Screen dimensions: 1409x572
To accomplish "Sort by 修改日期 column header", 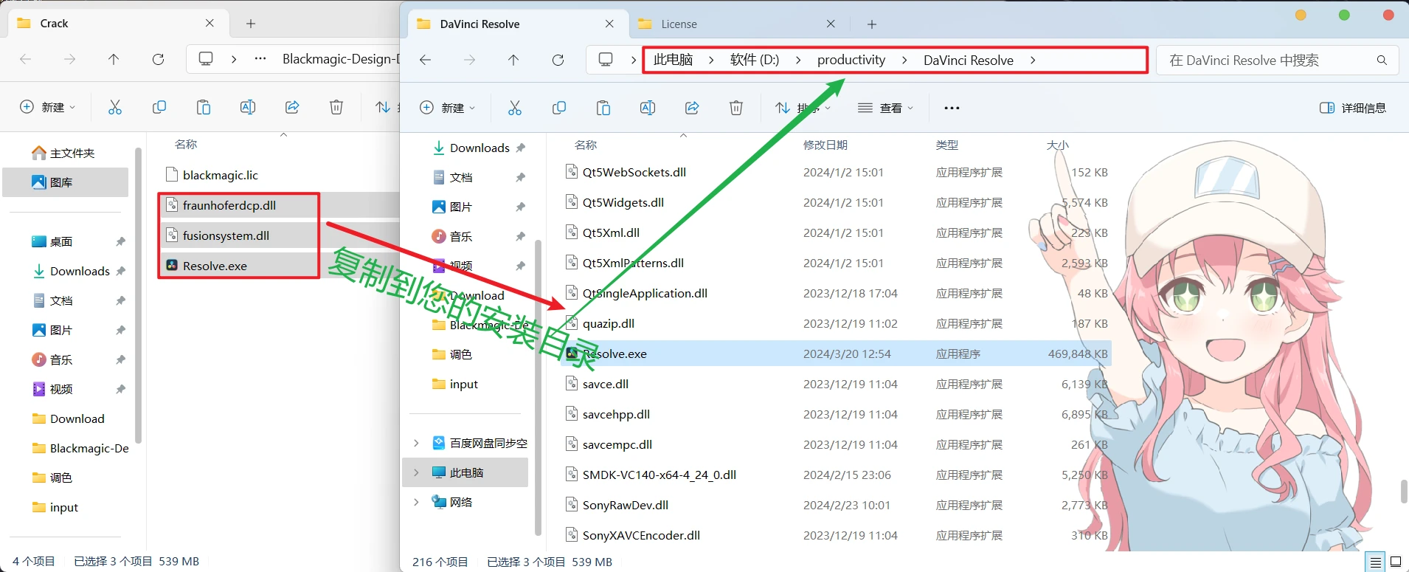I will pos(825,145).
